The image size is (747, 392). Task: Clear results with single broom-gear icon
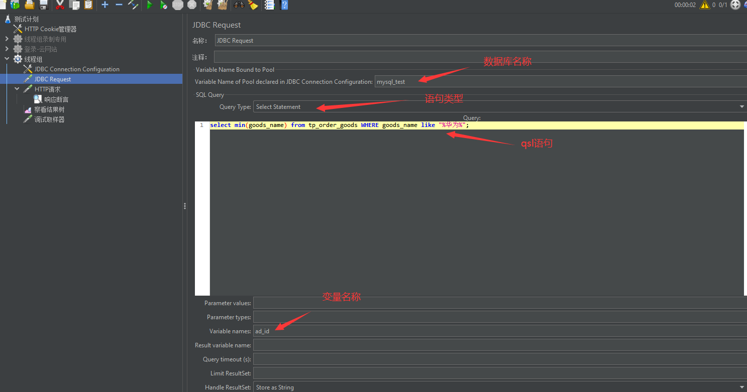[207, 5]
